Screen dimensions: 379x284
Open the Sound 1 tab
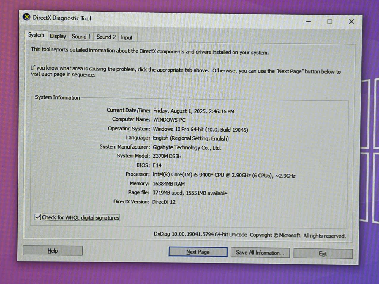81,37
